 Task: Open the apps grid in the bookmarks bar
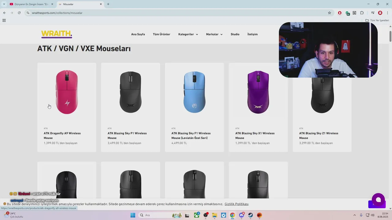pyautogui.click(x=4, y=20)
